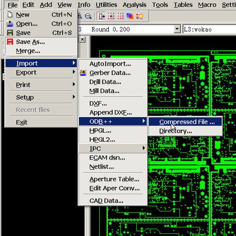Click the L3:wokao layer field
Viewport: 236px width, 236px height.
(x=210, y=29)
